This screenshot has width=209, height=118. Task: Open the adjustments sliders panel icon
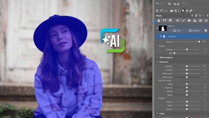(157, 11)
